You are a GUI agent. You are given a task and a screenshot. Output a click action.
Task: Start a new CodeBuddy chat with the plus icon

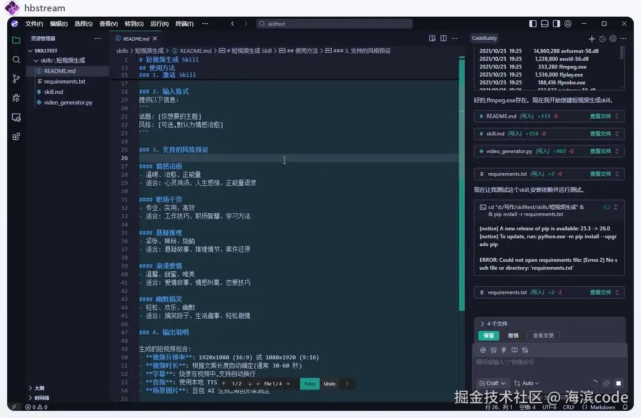pos(592,38)
